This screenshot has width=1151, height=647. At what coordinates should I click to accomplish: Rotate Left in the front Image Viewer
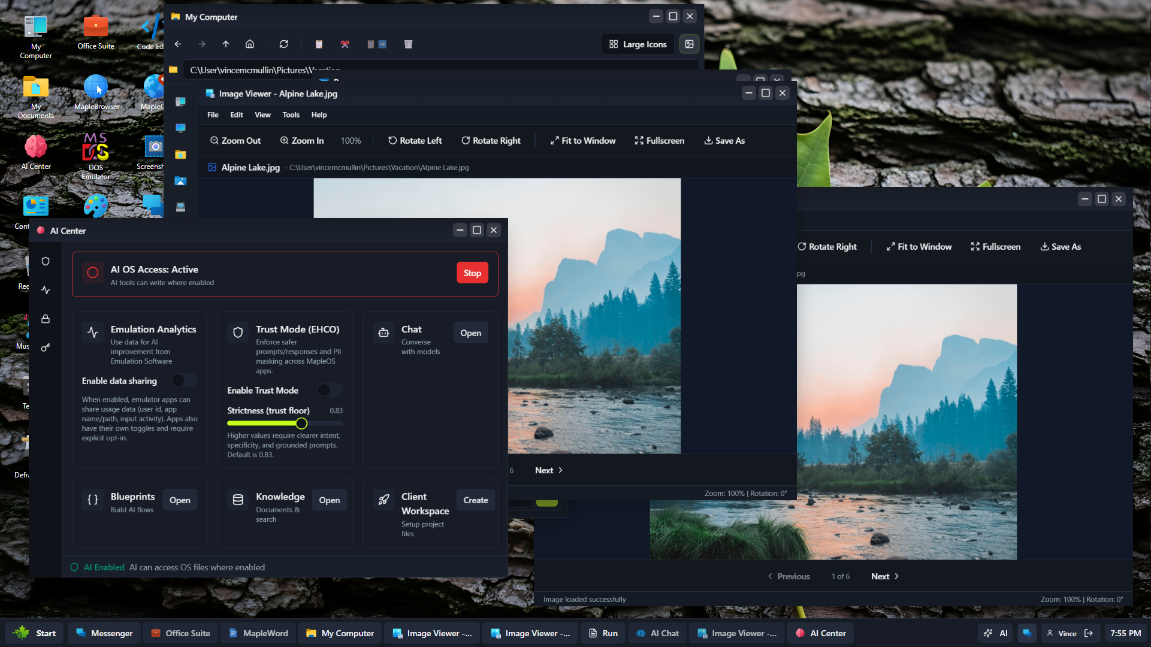point(415,140)
